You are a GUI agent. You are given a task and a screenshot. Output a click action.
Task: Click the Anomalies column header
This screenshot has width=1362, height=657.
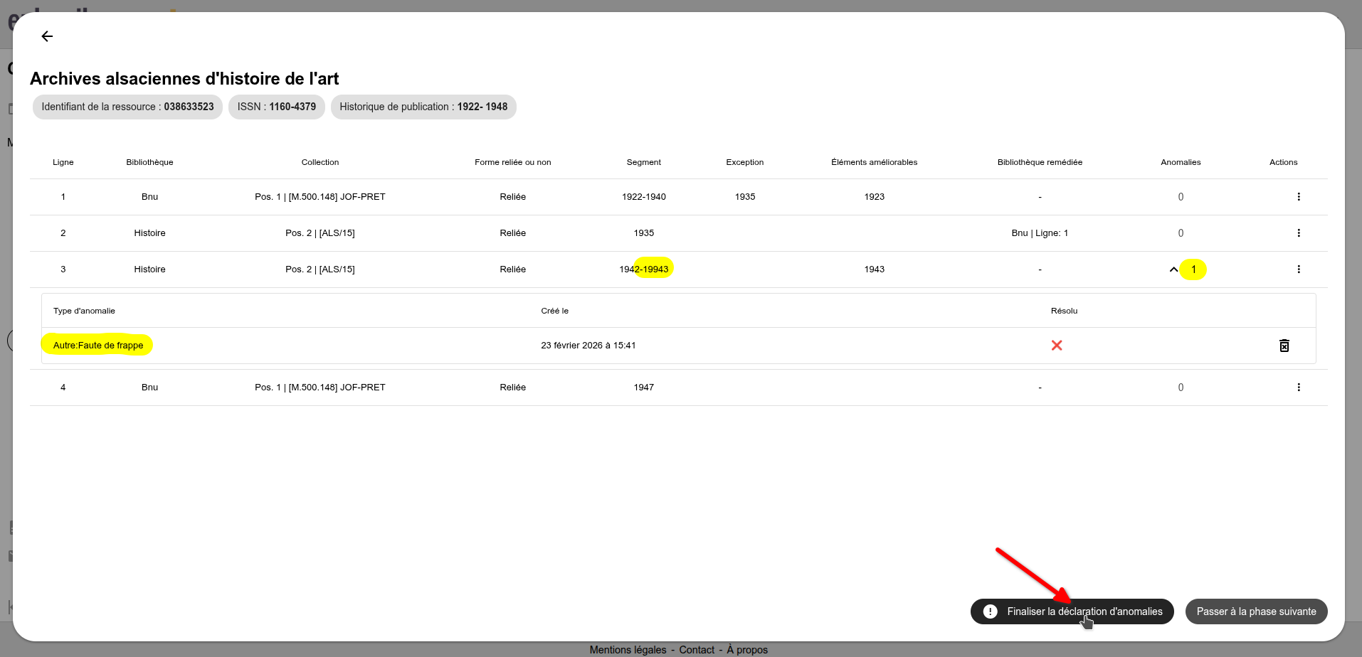point(1181,162)
